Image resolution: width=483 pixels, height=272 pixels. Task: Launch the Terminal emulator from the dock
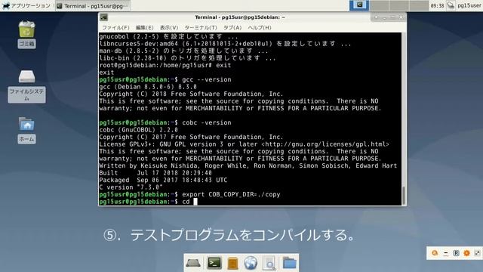pos(214,263)
